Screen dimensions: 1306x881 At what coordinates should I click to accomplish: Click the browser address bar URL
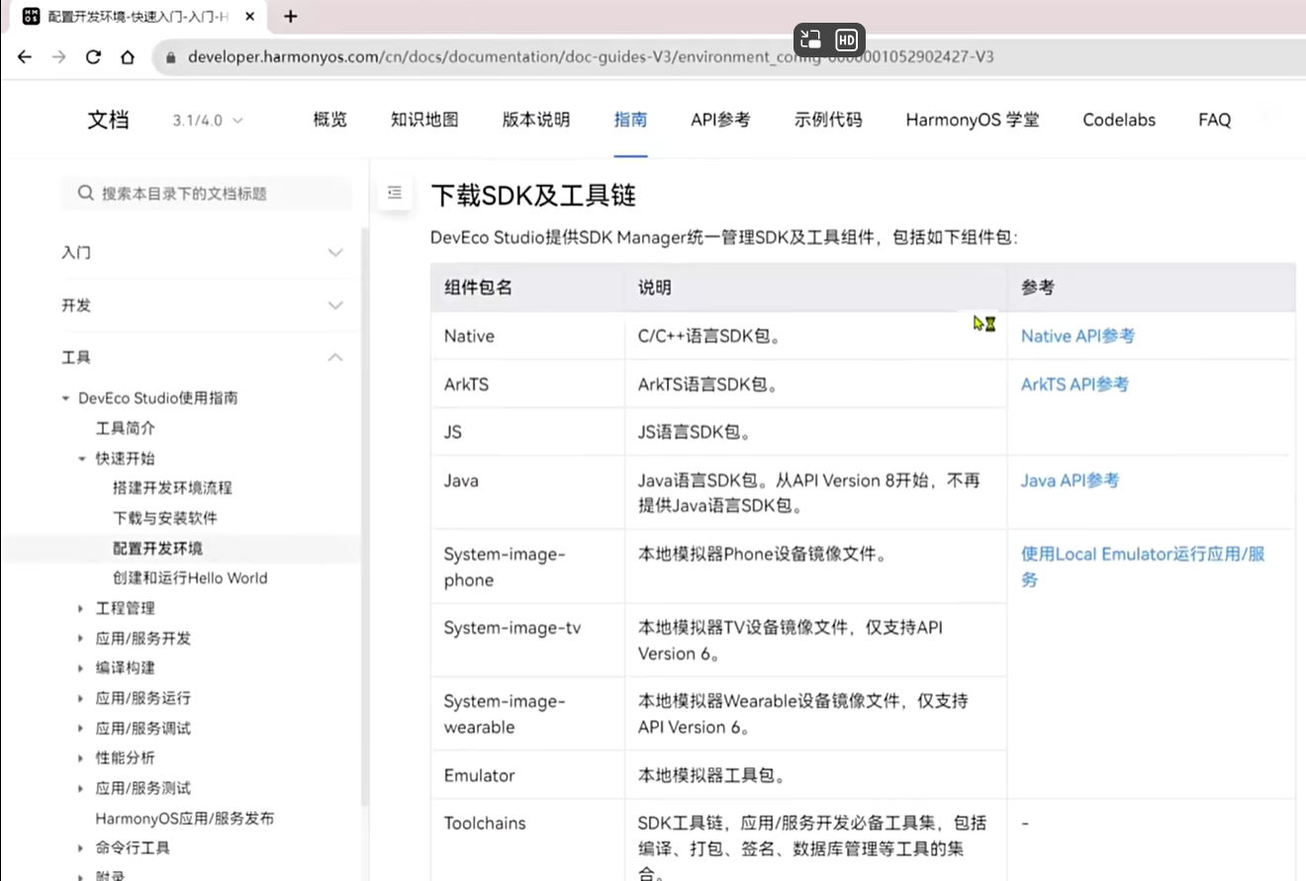pyautogui.click(x=590, y=57)
